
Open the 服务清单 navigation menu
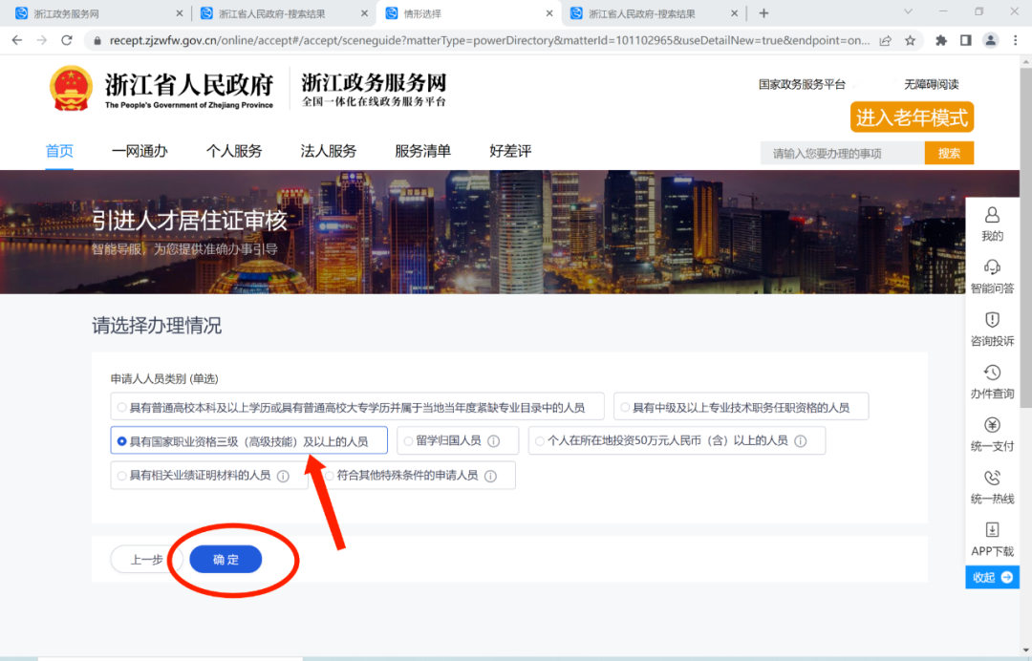[422, 151]
